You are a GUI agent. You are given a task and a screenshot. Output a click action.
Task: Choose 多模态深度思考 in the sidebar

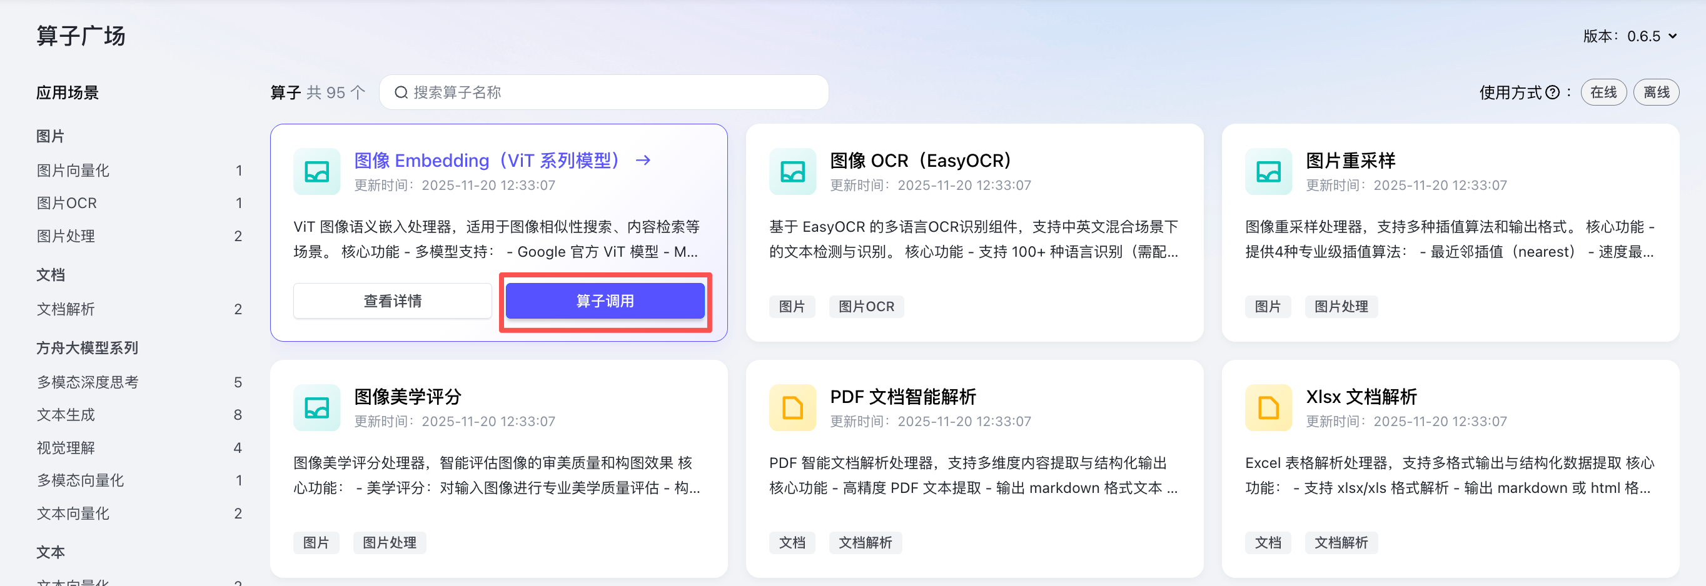point(88,382)
